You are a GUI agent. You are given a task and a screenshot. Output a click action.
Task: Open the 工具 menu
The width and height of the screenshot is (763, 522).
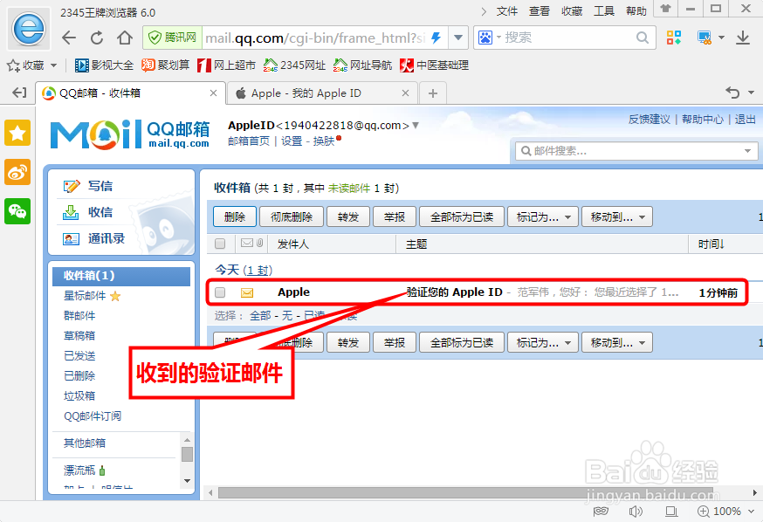click(604, 11)
